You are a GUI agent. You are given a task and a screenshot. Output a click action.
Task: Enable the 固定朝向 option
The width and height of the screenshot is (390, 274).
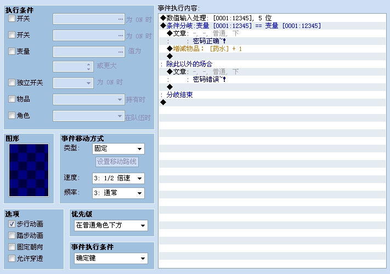pyautogui.click(x=12, y=247)
